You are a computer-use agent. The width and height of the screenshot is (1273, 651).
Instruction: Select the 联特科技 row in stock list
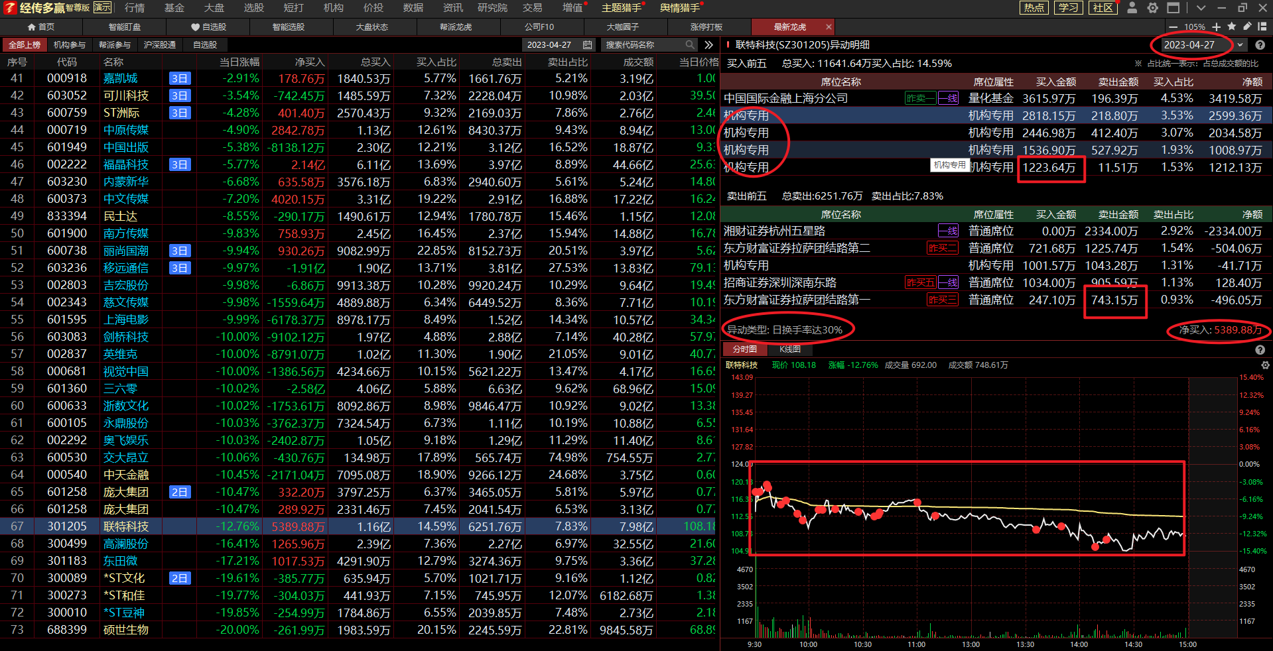click(x=358, y=526)
